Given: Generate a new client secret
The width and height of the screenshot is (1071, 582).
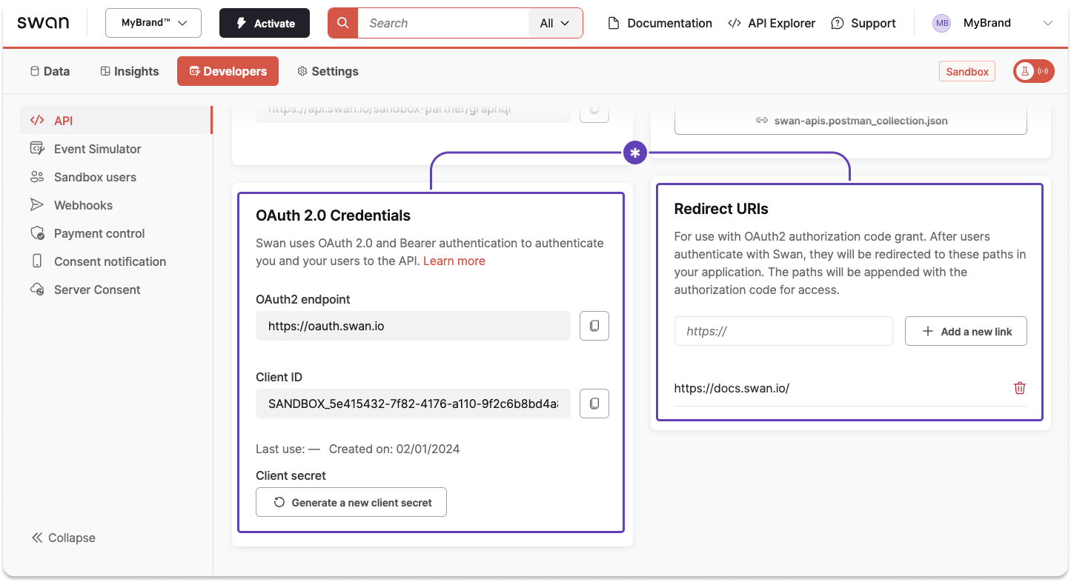Looking at the screenshot, I should click(x=351, y=502).
